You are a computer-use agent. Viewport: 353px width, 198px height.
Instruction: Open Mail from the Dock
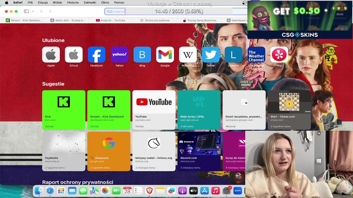(72, 191)
